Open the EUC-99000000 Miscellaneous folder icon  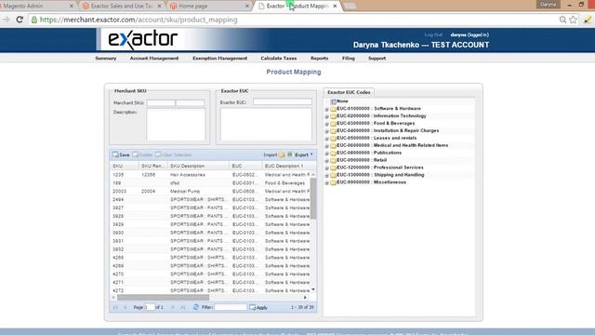(x=333, y=182)
